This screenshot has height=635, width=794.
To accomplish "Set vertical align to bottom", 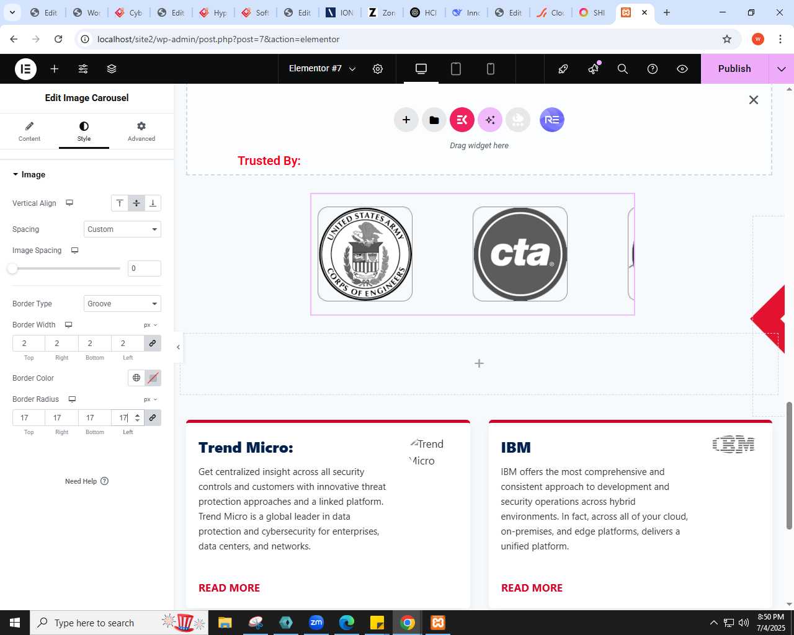I will click(153, 203).
